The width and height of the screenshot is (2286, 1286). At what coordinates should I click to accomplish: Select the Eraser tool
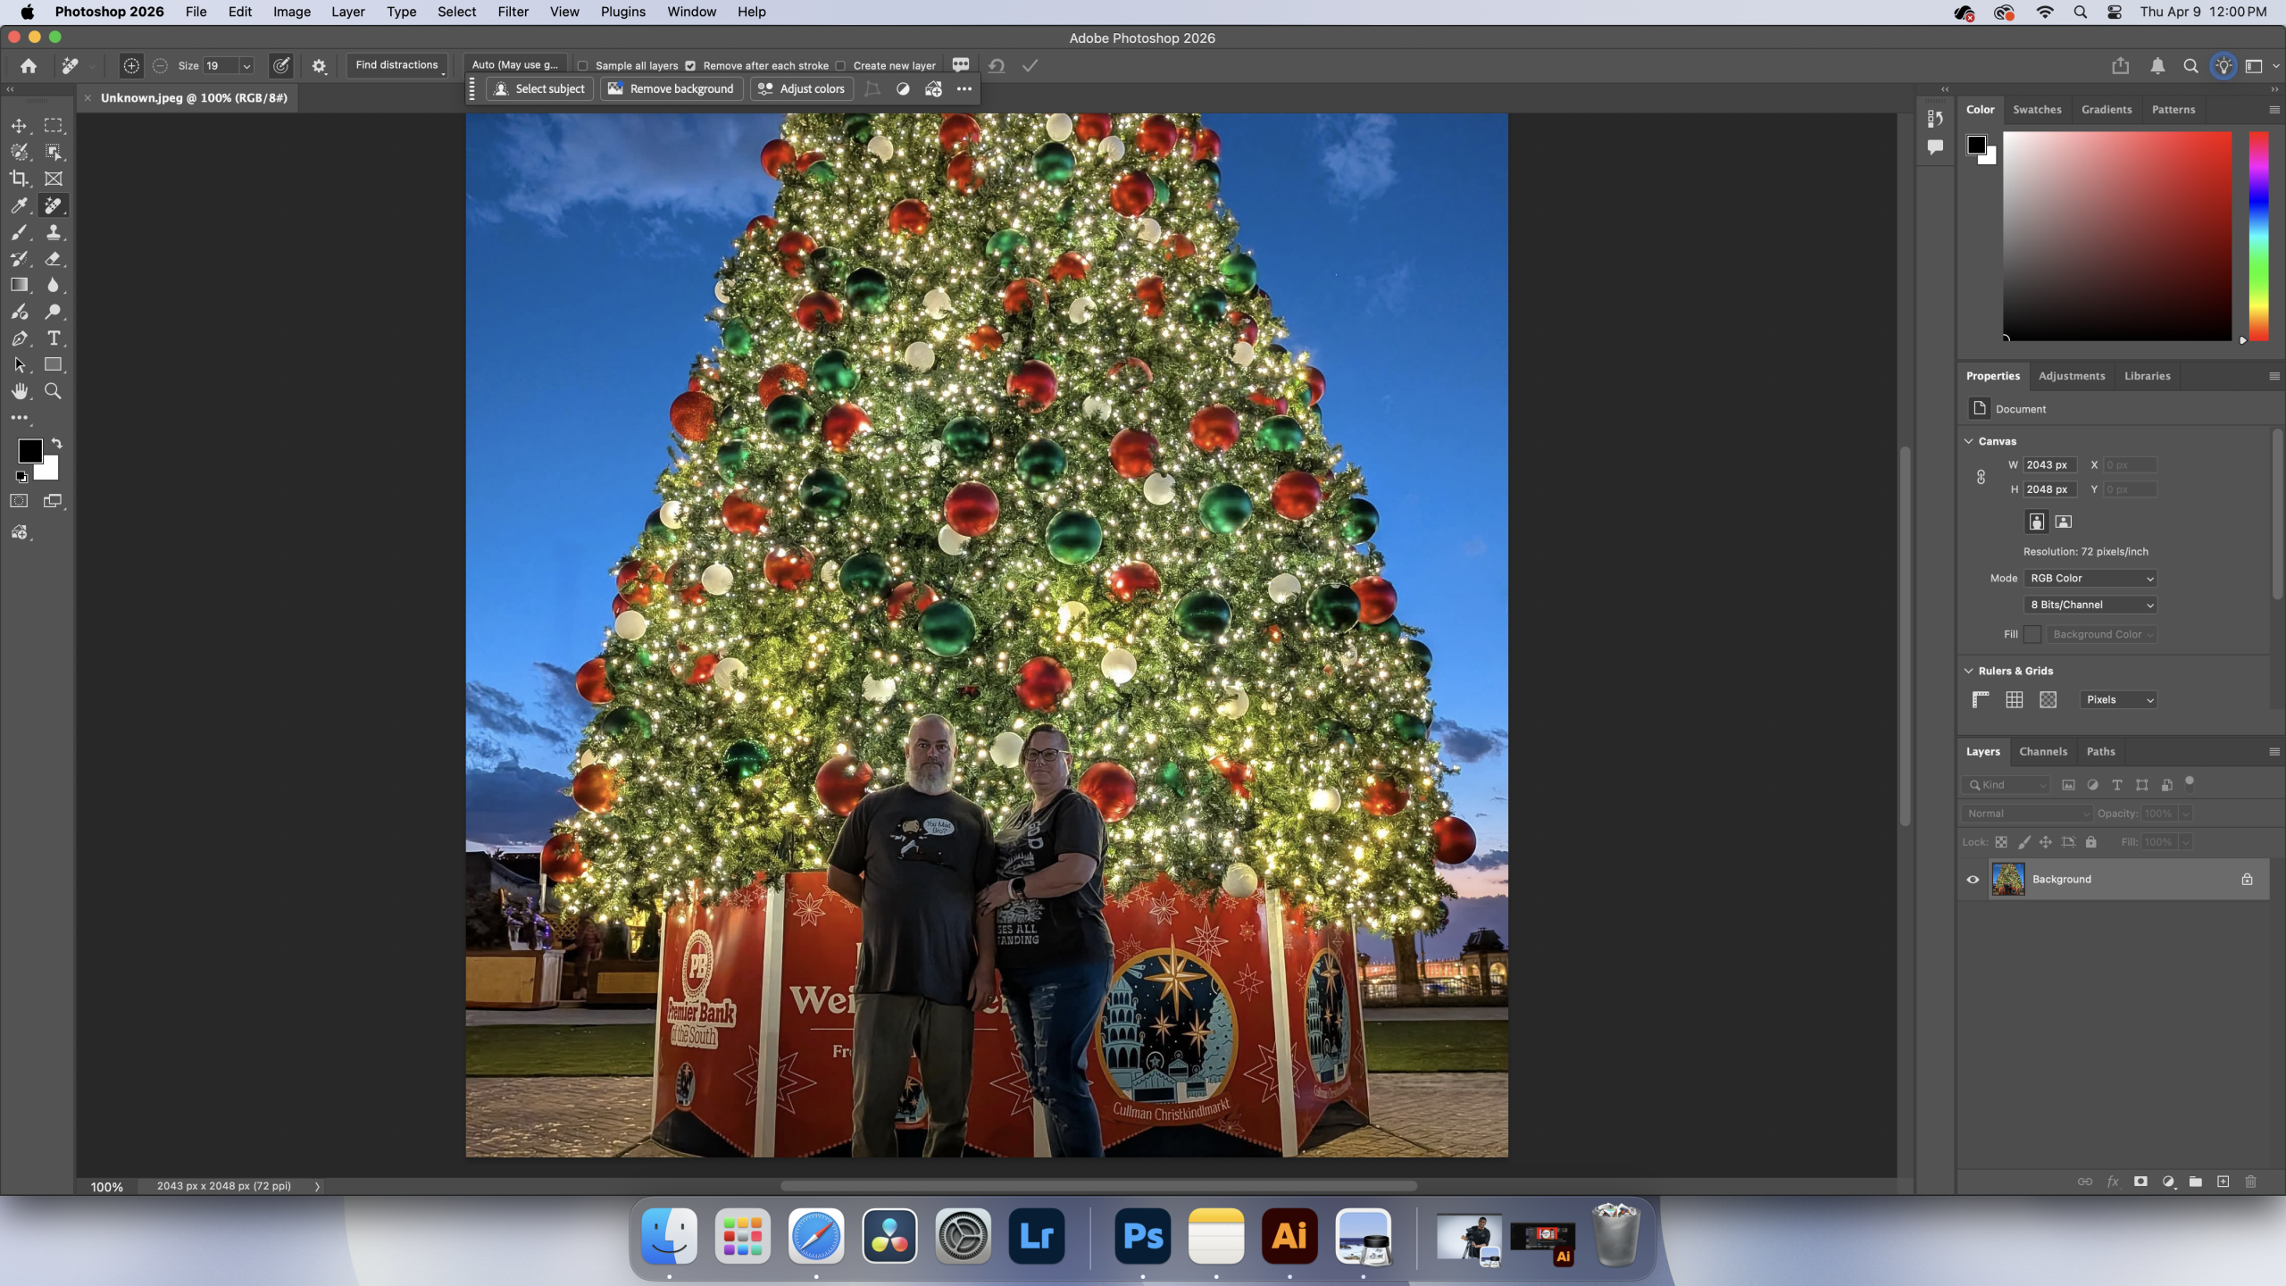point(54,259)
